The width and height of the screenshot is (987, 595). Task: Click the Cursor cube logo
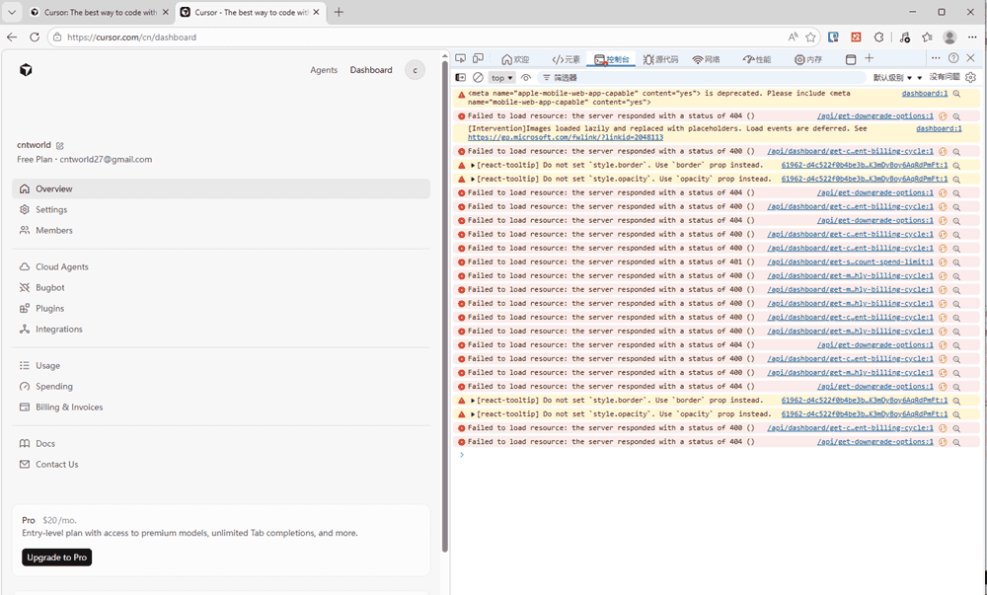26,70
